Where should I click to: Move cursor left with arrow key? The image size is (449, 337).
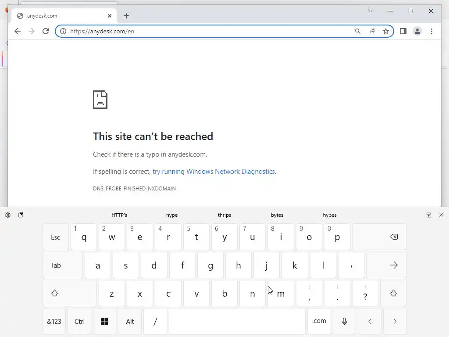(x=370, y=321)
